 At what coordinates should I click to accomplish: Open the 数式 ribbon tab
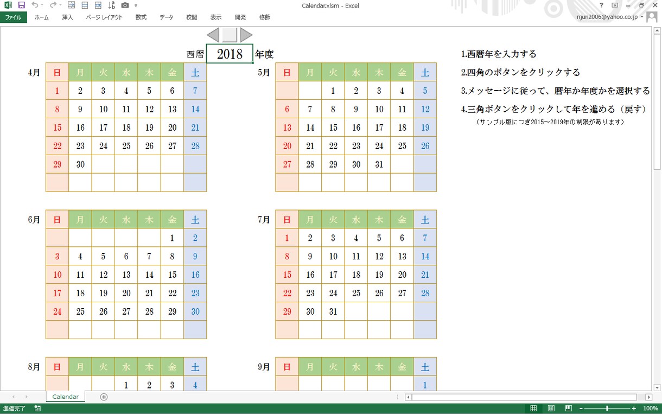(141, 17)
